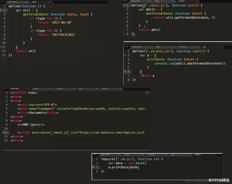The width and height of the screenshot is (232, 184).
Task: Close the main.js tab in the bottom-left HTML pane
Action: (120, 88)
